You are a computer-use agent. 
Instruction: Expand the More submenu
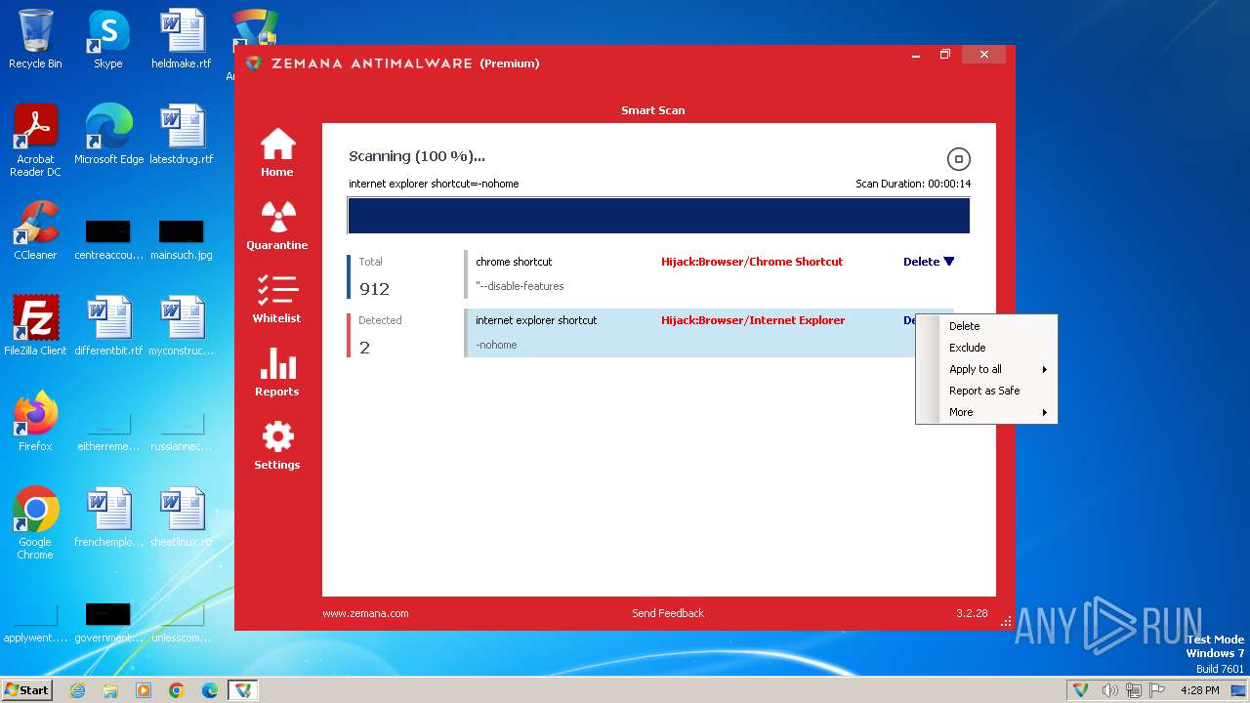coord(997,412)
